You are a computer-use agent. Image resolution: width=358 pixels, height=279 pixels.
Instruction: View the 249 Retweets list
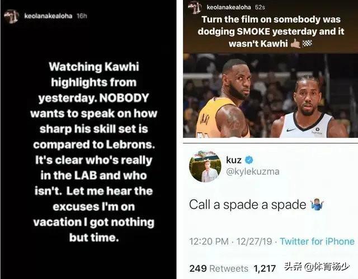[219, 268]
